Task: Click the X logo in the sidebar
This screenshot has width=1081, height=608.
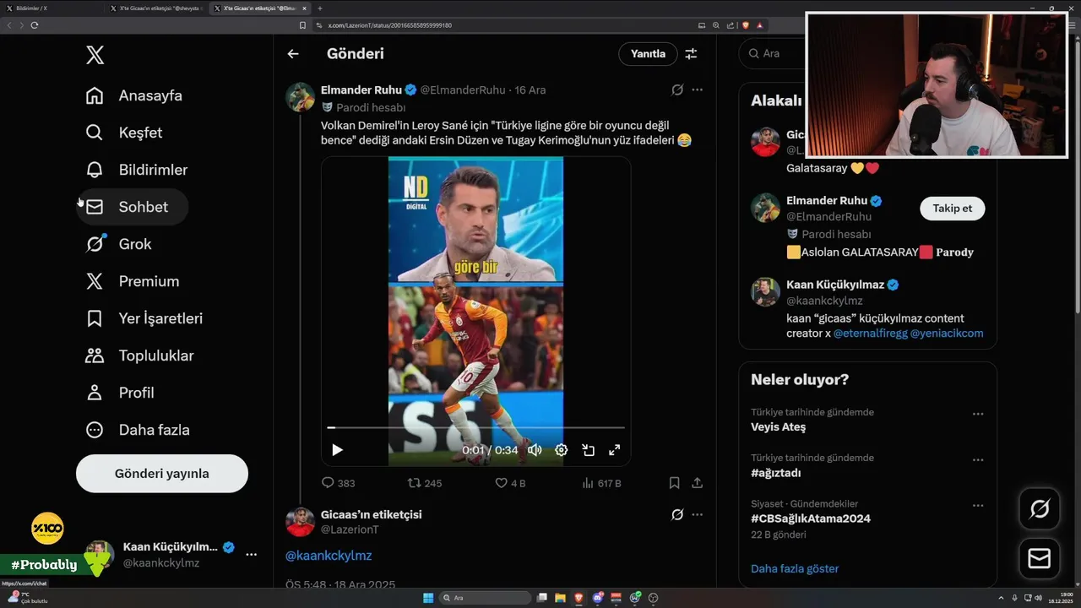Action: [95, 56]
